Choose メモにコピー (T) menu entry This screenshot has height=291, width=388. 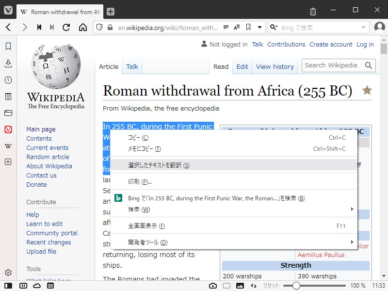[233, 149]
